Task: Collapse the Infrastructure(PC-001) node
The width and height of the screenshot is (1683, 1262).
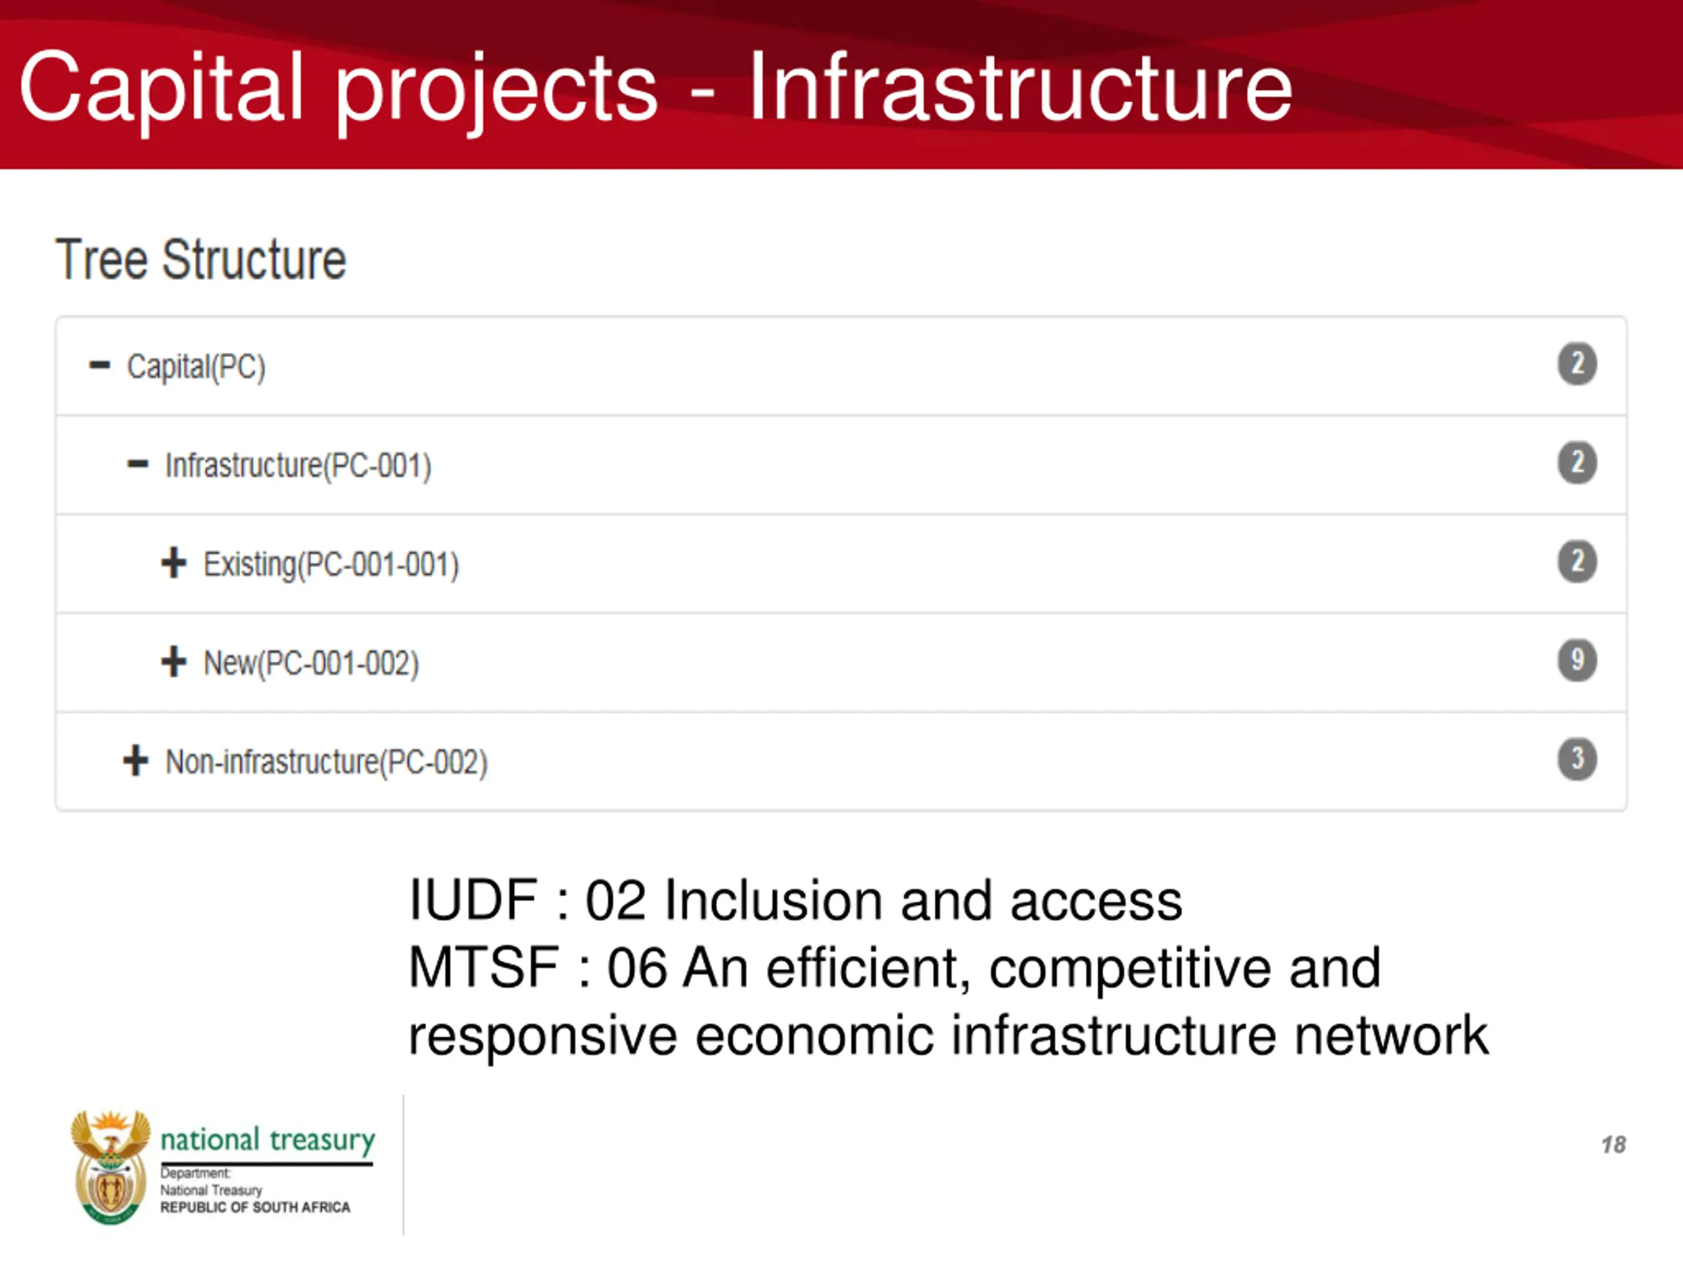Action: 137,464
